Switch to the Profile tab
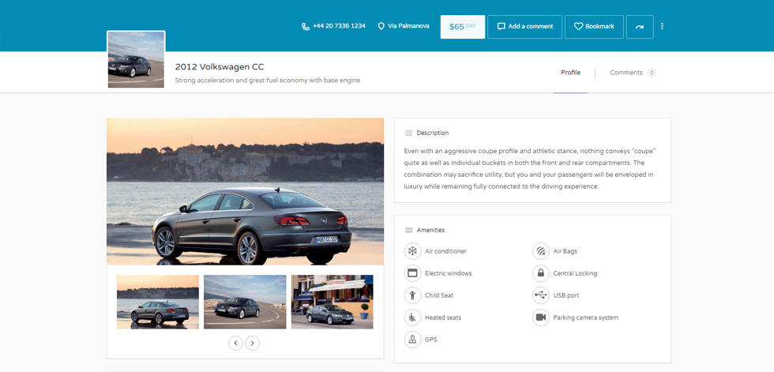The image size is (774, 372). [x=570, y=73]
